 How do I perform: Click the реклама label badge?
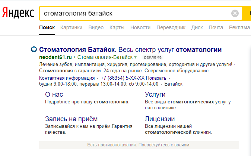153,57
